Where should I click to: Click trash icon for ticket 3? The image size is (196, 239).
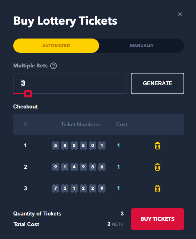(x=157, y=188)
